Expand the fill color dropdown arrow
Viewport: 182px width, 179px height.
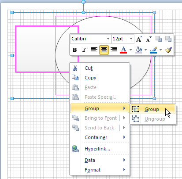[x=145, y=50]
